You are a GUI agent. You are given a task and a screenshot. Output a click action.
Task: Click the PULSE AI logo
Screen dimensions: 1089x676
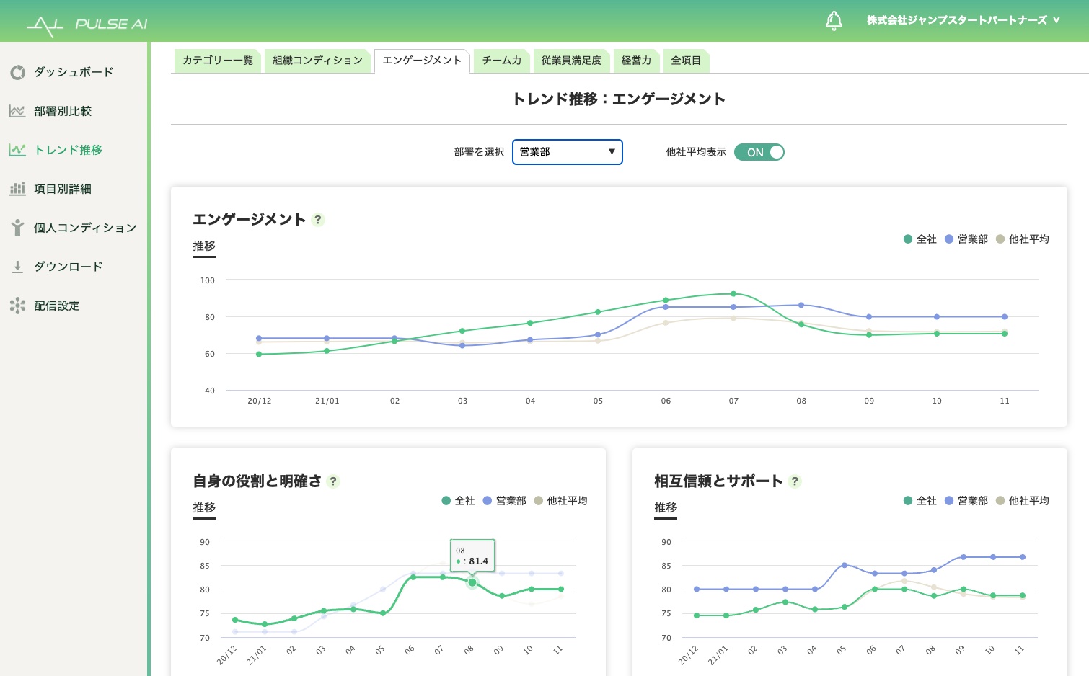[87, 25]
